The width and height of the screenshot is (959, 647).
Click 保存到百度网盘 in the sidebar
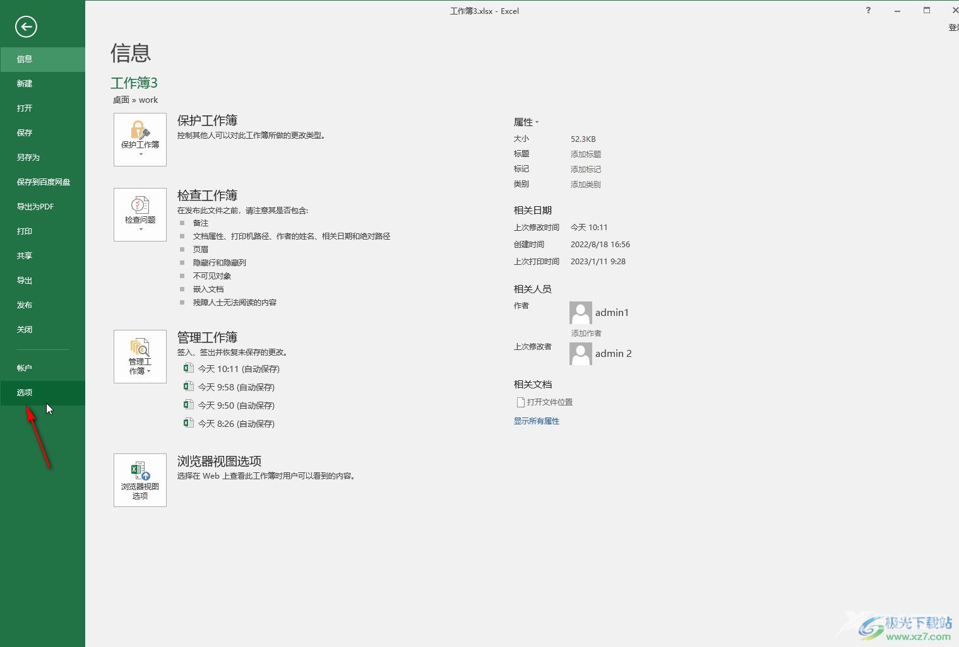point(42,182)
